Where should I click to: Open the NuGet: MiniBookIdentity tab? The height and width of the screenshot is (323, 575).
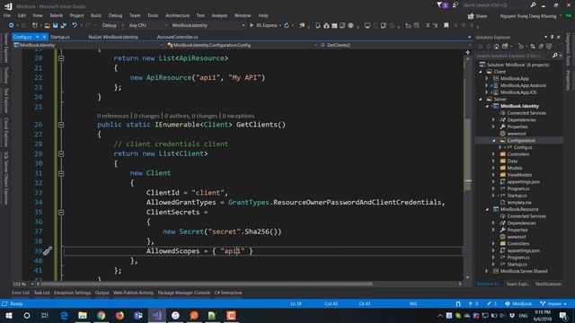[113, 37]
